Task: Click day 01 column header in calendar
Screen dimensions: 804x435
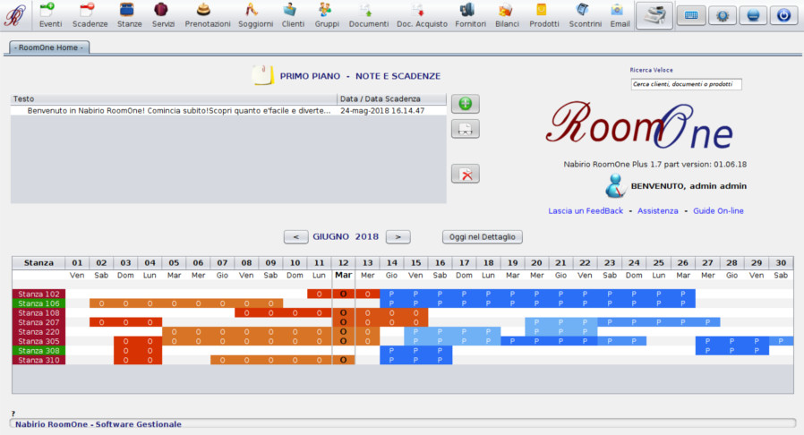Action: (77, 263)
